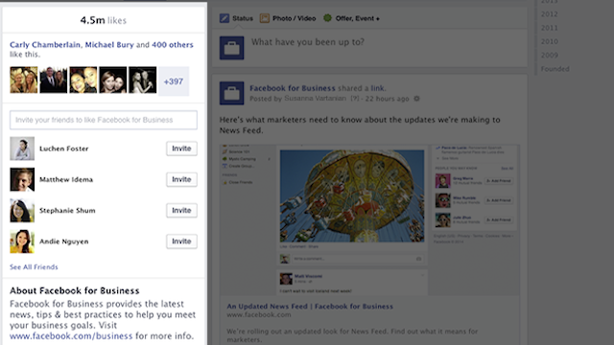Click the [?] help marker by Susanna Vartanian

tap(354, 99)
